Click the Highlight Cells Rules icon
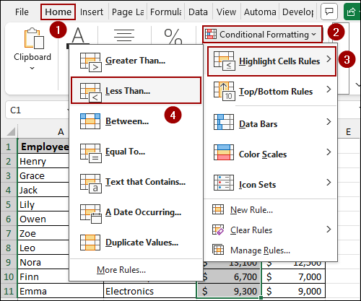 coord(224,61)
